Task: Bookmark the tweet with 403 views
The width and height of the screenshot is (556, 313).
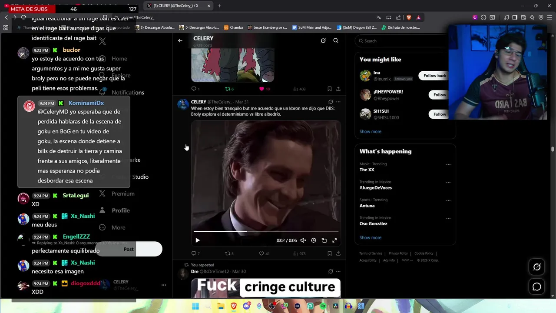Action: tap(329, 89)
